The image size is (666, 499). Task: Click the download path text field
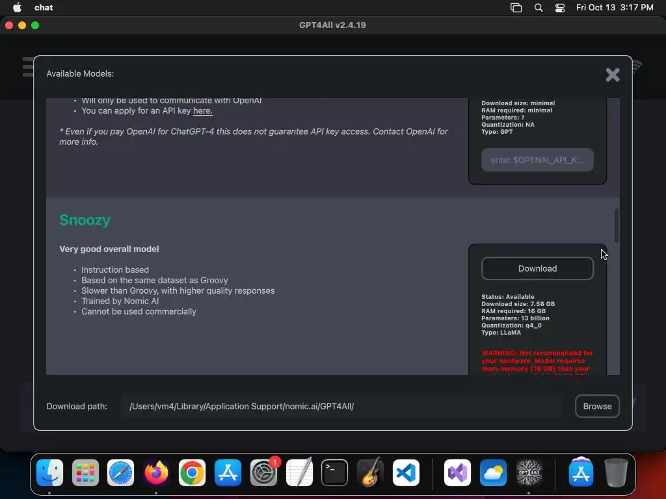341,406
